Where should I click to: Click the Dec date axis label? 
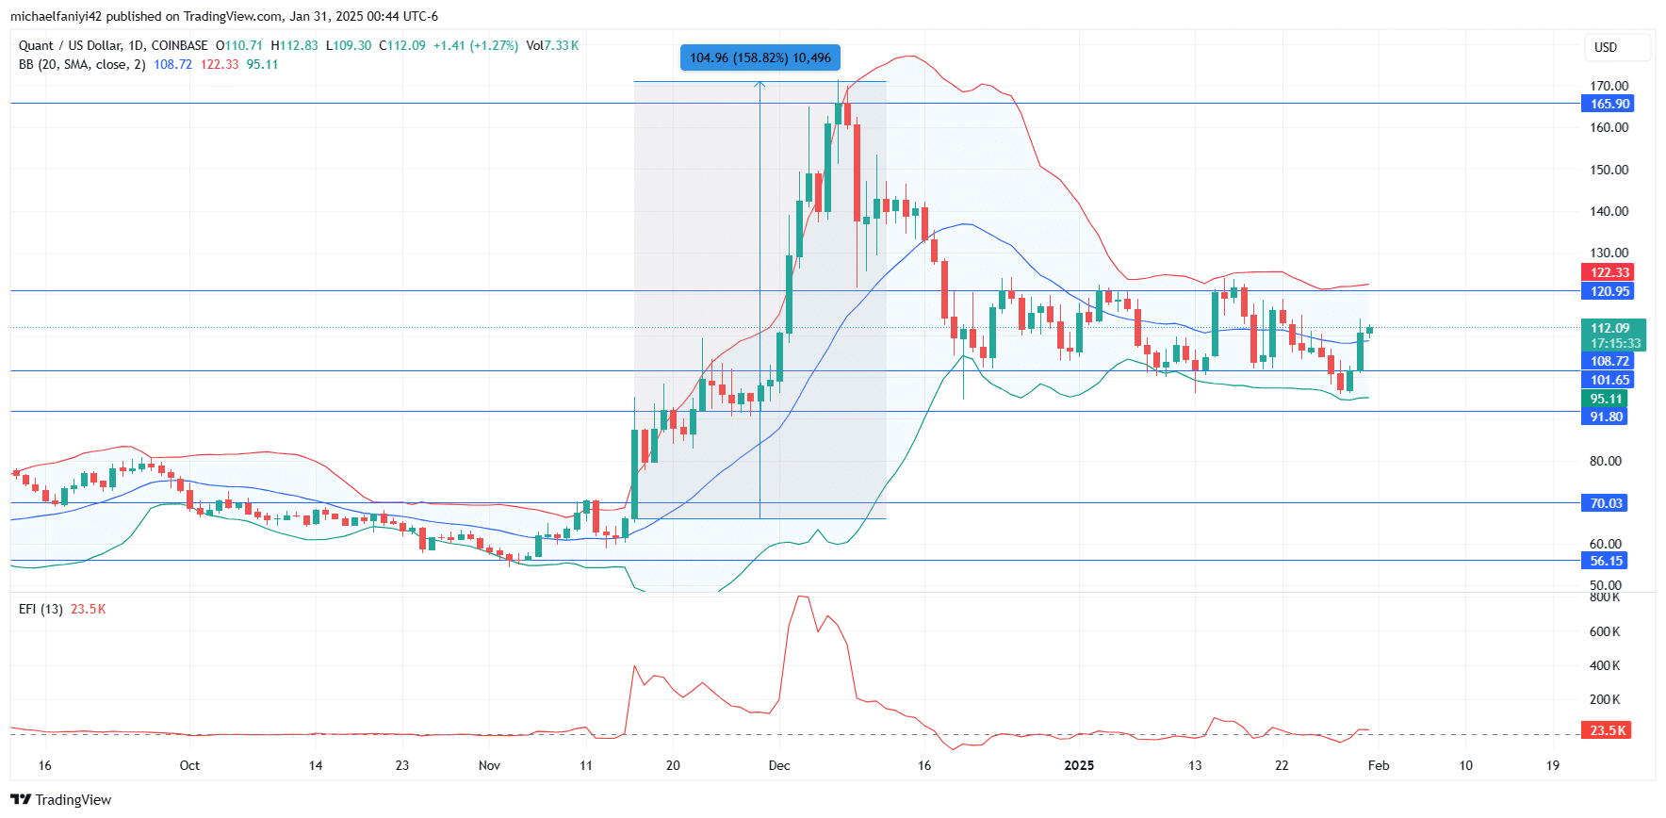779,765
